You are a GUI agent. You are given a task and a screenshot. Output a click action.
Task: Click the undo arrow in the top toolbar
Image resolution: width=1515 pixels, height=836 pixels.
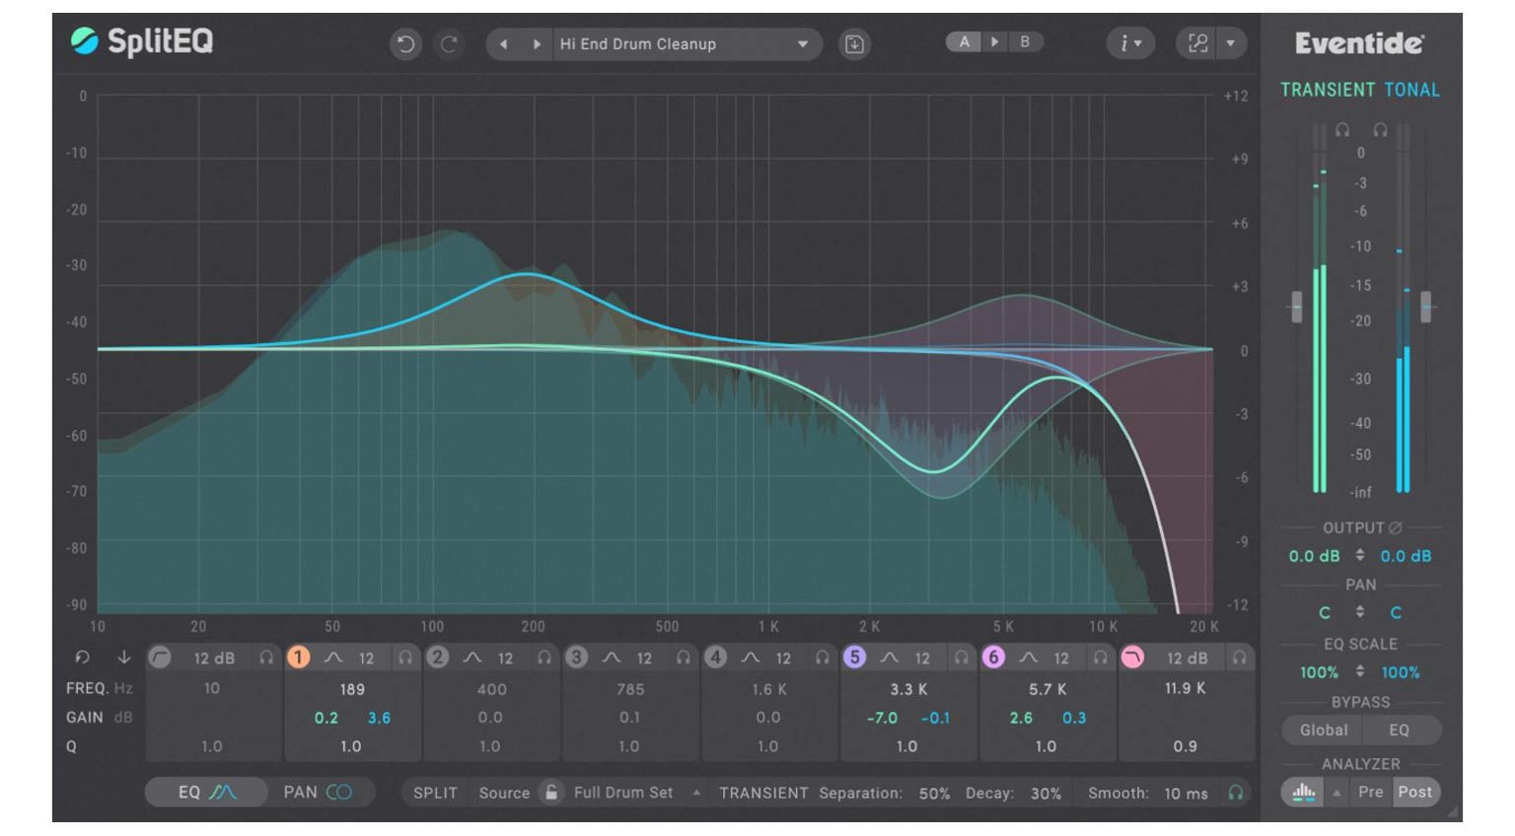405,44
